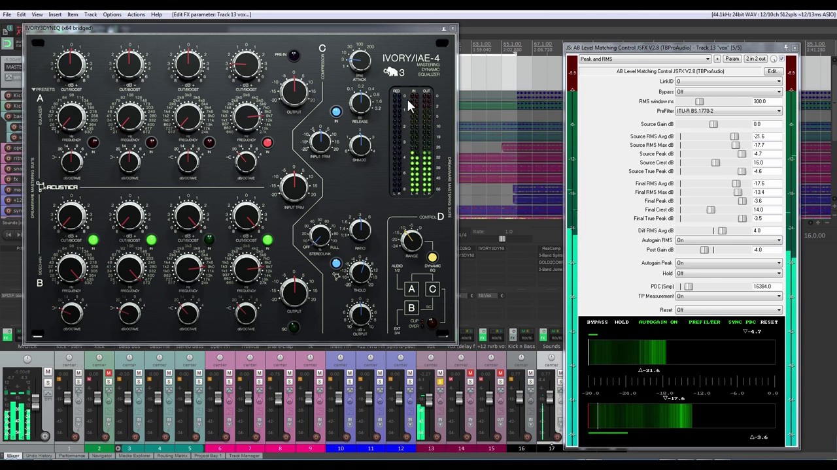The image size is (837, 470).
Task: Open the LinkID dropdown
Action: (728, 82)
